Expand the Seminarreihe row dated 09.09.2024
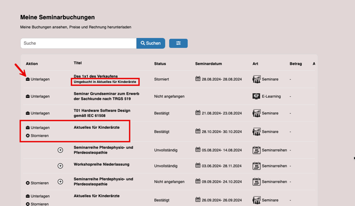 pyautogui.click(x=60, y=182)
